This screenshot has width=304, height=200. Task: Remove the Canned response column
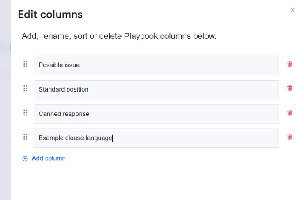click(x=289, y=113)
